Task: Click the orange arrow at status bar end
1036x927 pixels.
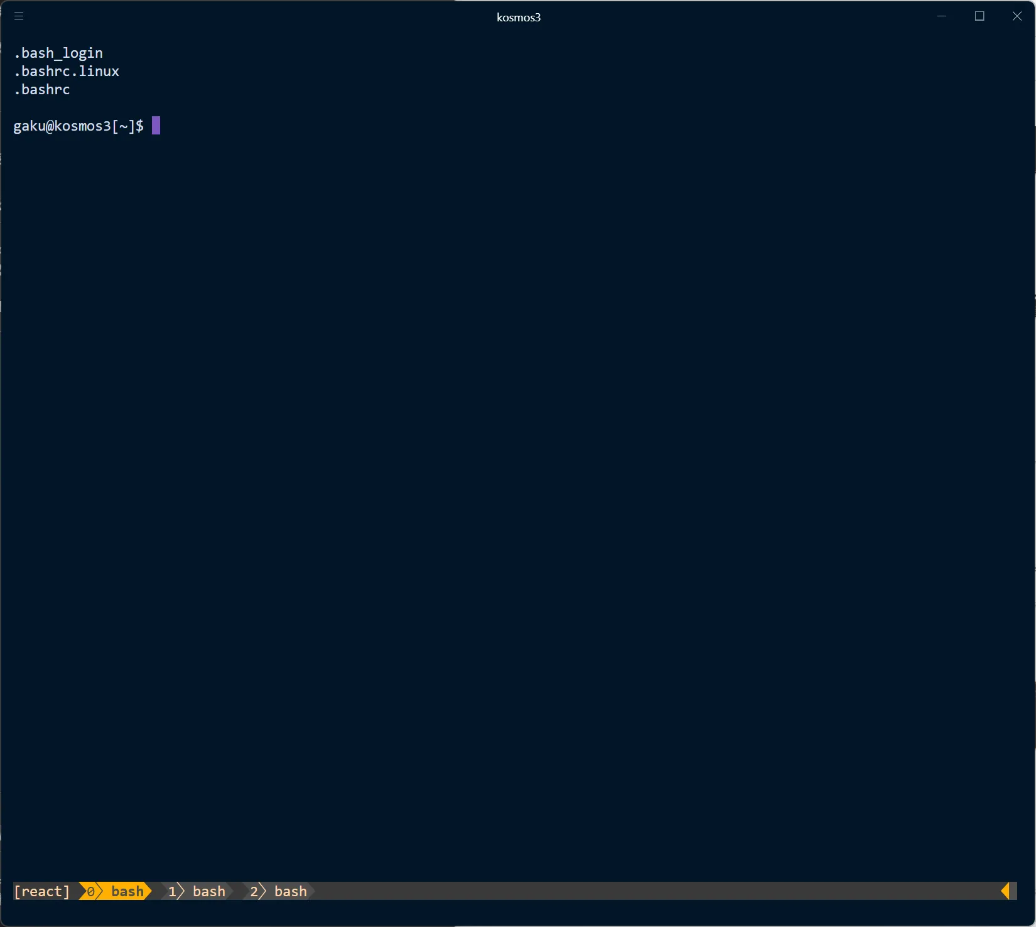Action: (x=1005, y=891)
